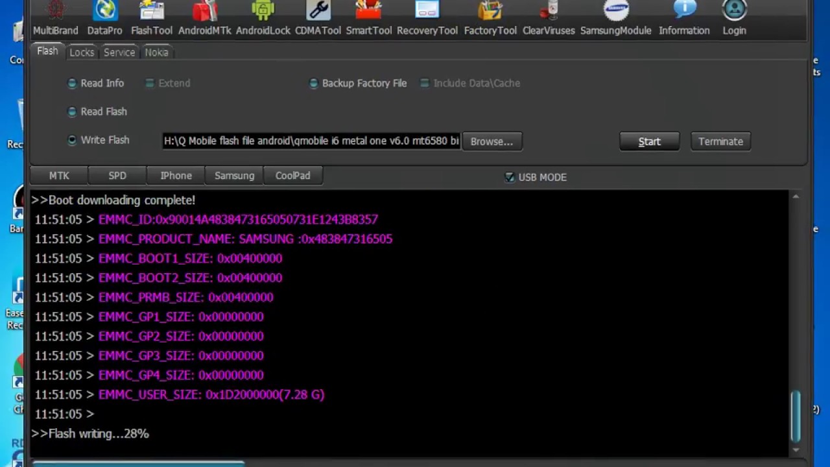This screenshot has height=467, width=830.
Task: Click the Start button
Action: click(649, 141)
